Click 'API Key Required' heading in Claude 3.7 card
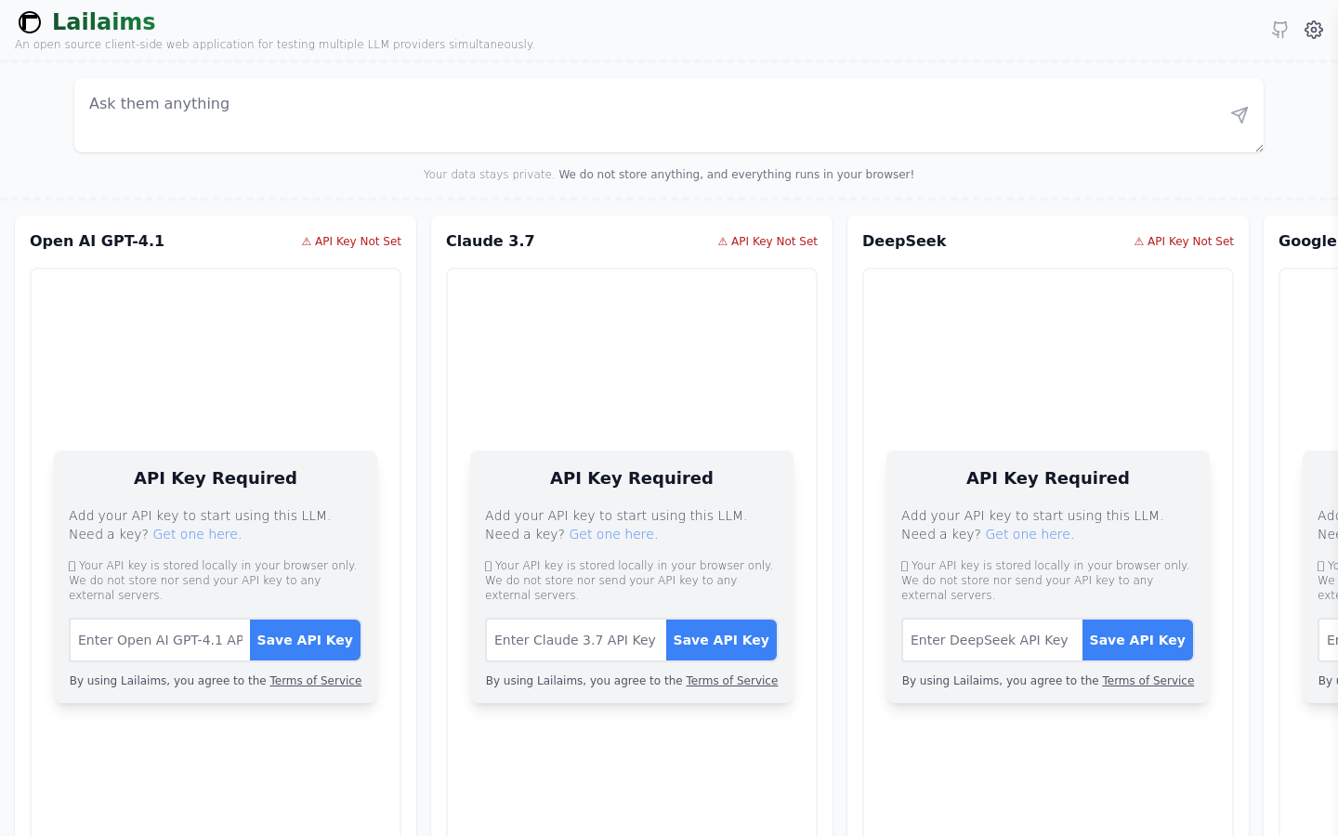The height and width of the screenshot is (836, 1338). tap(632, 478)
